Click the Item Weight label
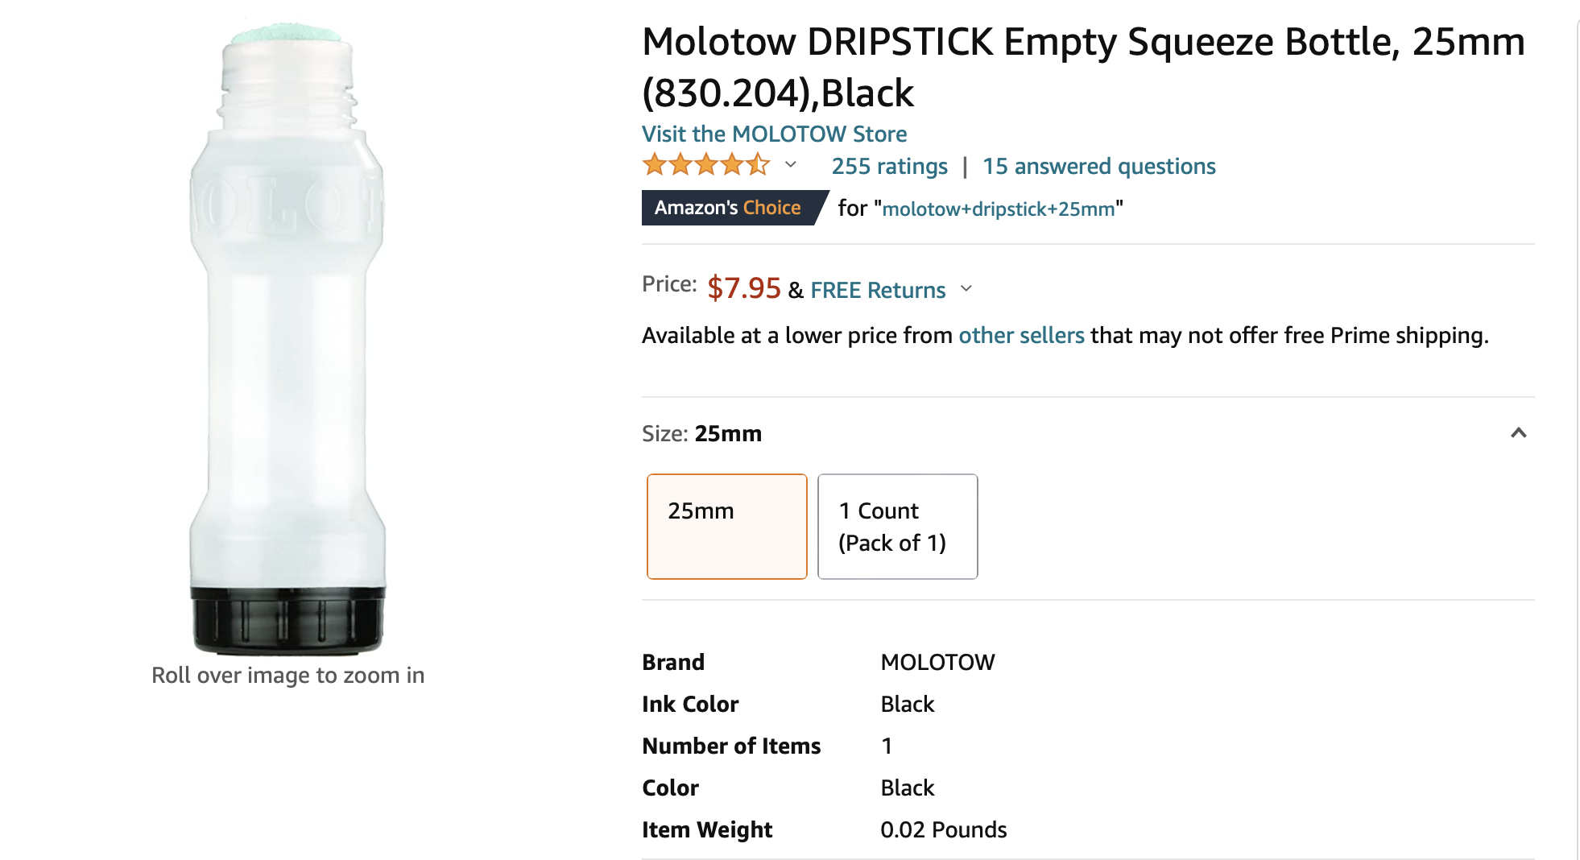The image size is (1580, 860). (707, 830)
